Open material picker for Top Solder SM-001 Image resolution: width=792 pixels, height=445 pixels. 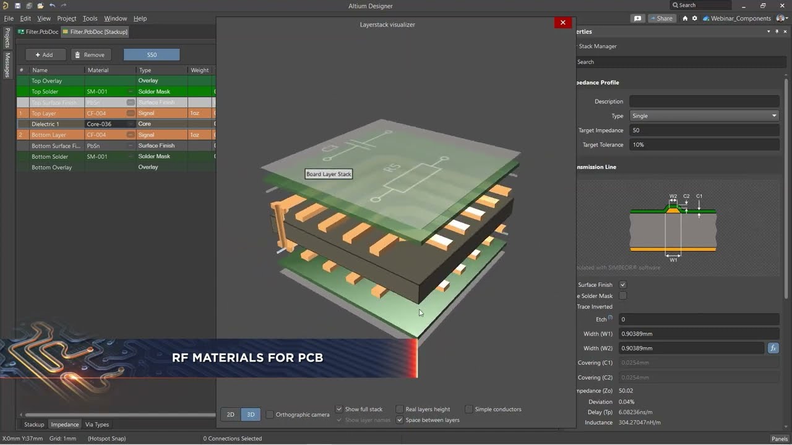[x=131, y=91]
